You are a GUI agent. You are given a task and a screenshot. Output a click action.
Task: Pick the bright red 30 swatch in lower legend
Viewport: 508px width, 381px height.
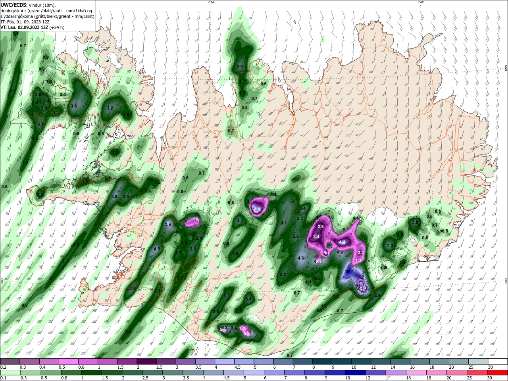[x=498, y=373]
